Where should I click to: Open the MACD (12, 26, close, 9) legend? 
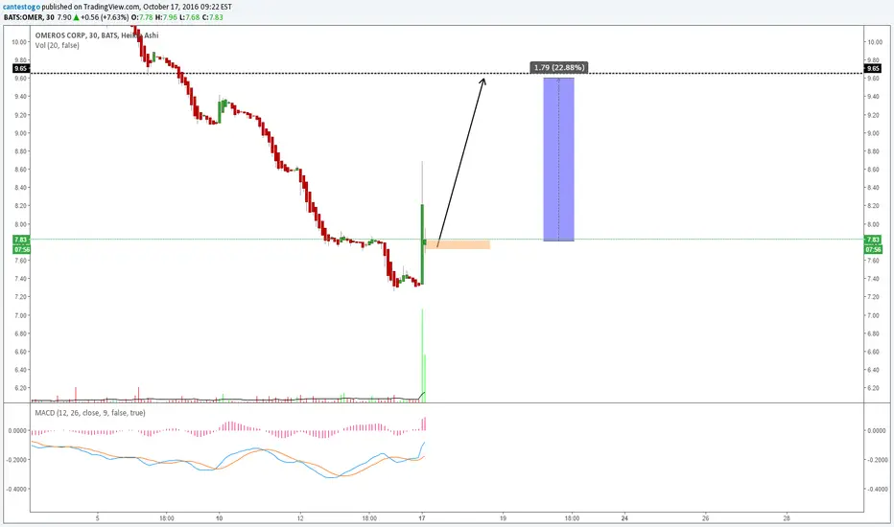click(90, 412)
